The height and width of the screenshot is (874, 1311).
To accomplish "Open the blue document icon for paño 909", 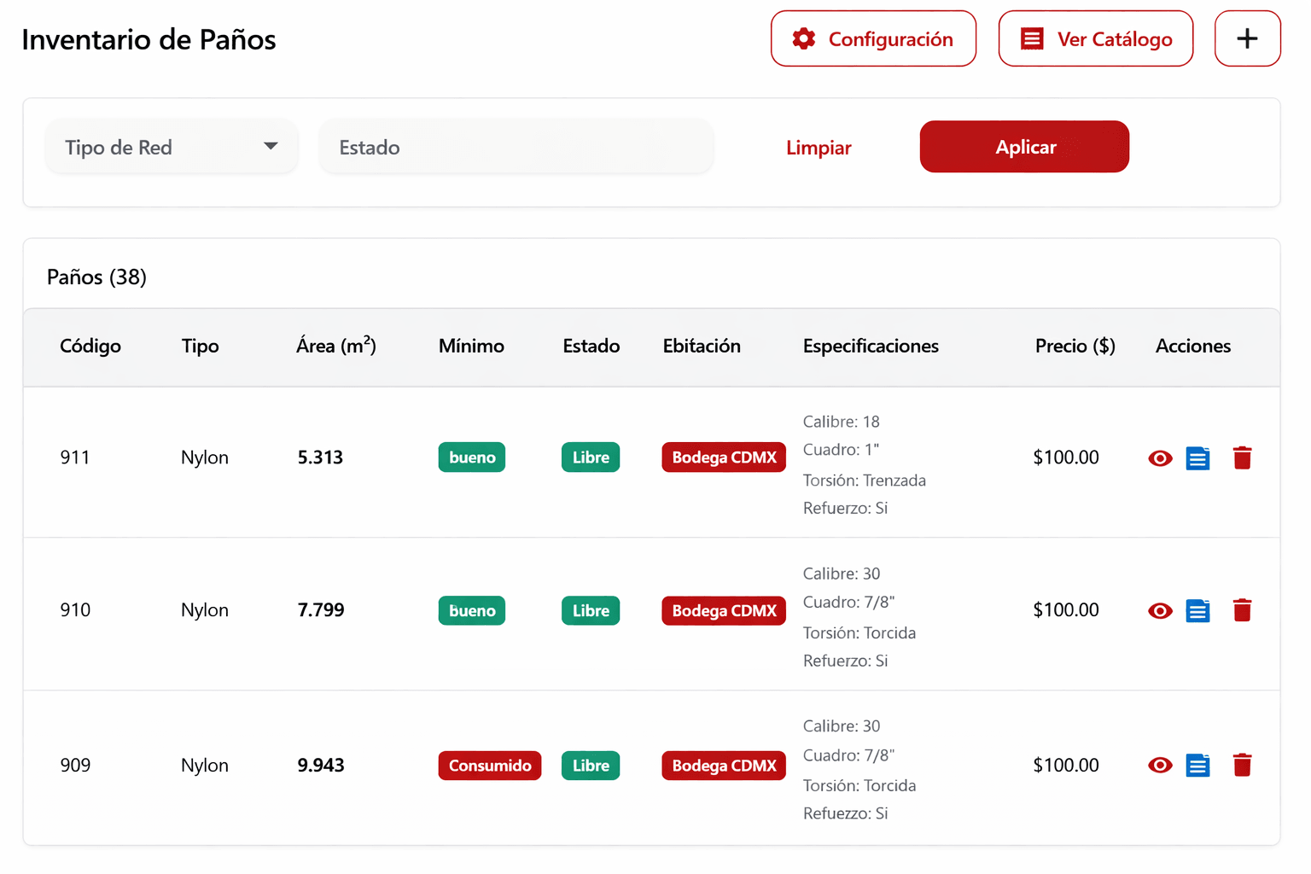I will 1197,766.
